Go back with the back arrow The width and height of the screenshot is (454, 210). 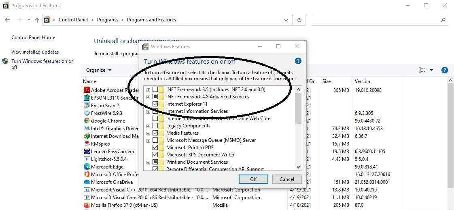click(7, 20)
